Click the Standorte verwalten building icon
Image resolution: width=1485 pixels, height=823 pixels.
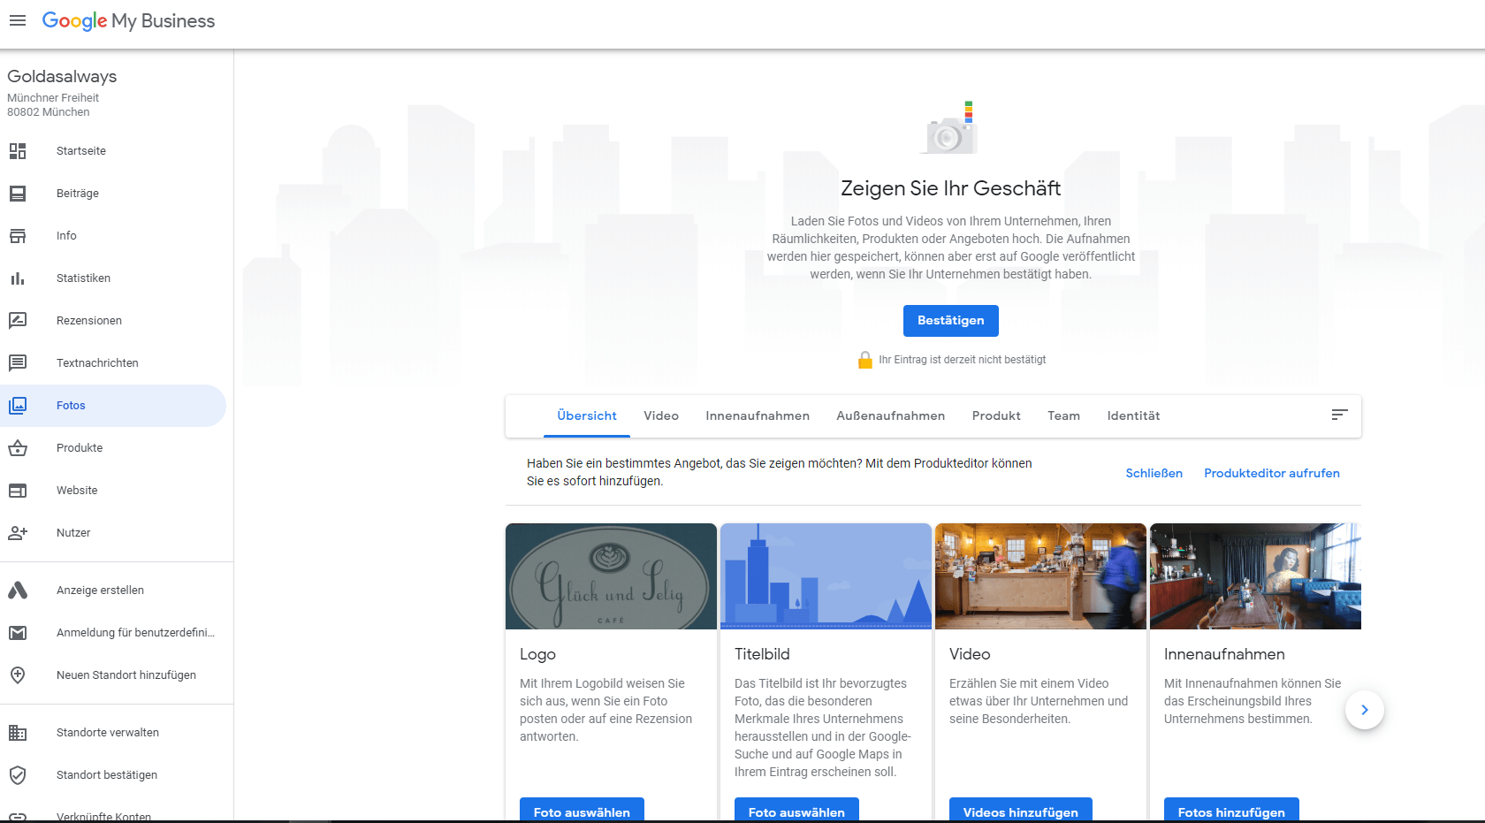pos(18,733)
